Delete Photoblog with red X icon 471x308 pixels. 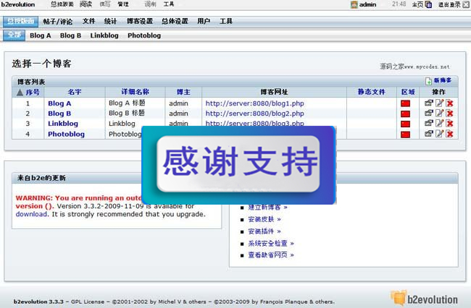coord(450,134)
